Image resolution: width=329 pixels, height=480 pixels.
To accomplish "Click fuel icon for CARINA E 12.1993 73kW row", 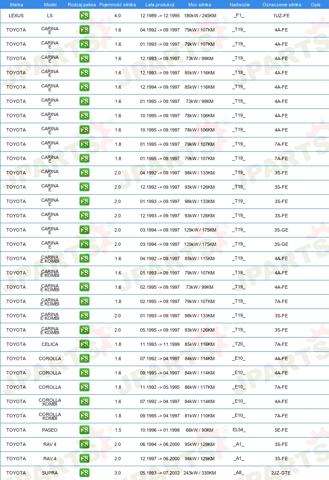I will 84,58.
